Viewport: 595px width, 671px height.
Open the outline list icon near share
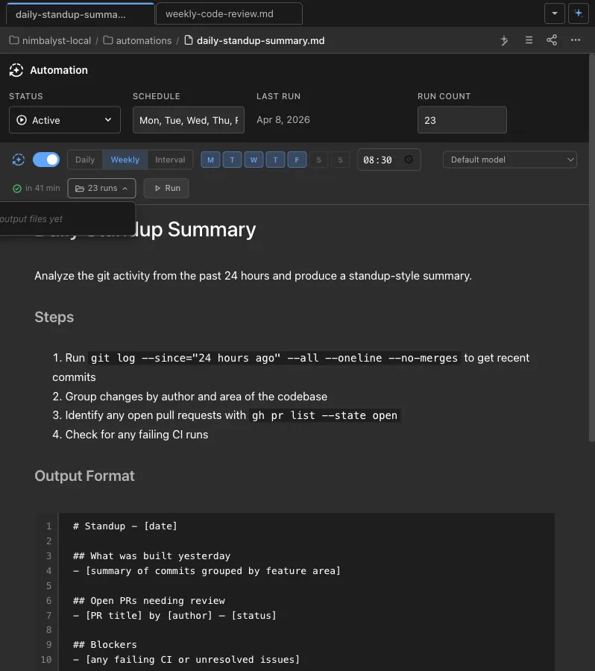(x=529, y=40)
